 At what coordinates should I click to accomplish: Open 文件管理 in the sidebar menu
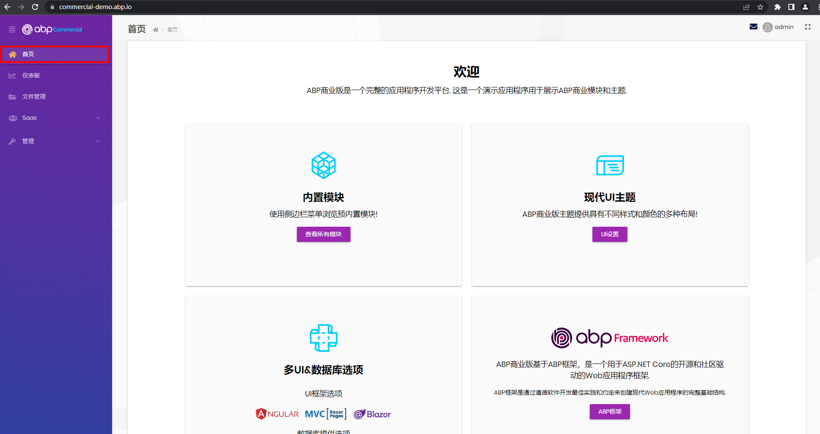tap(56, 96)
